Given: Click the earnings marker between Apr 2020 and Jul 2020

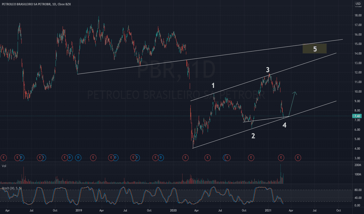Looking at the screenshot, I should tap(207, 158).
